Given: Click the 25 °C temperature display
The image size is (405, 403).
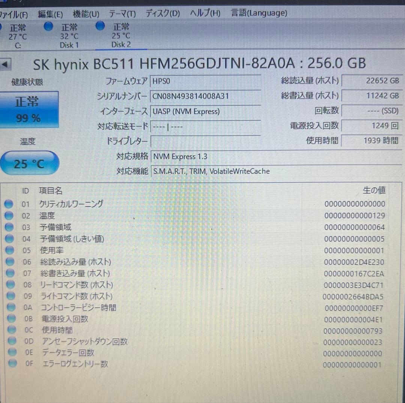Looking at the screenshot, I should (x=30, y=163).
